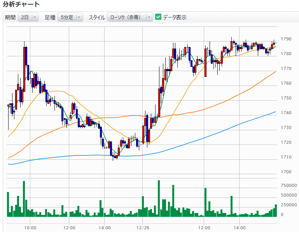Select the 10:00 time label on the axis
This screenshot has width=299, height=232.
click(x=30, y=227)
